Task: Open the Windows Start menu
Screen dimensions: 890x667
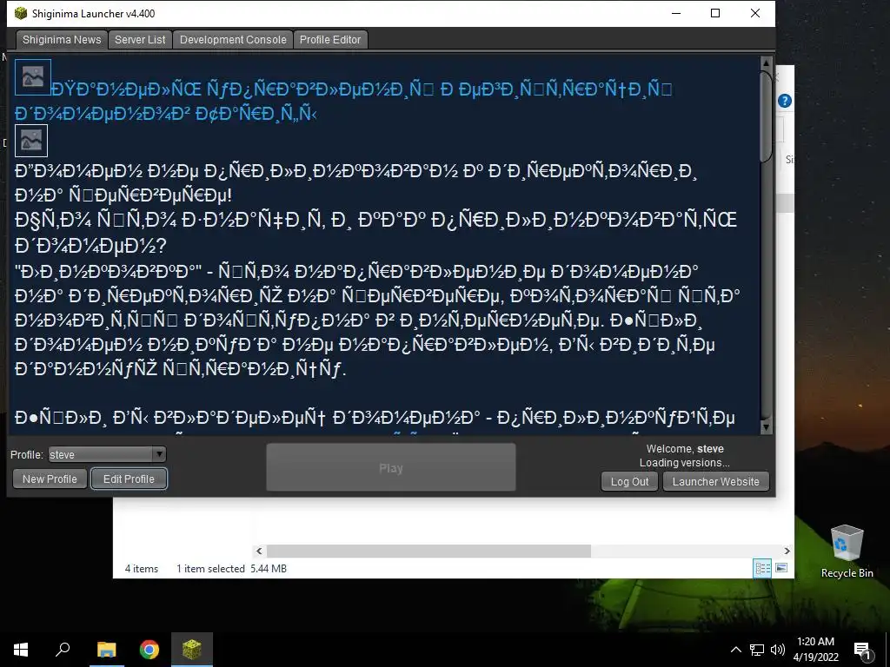Action: [21, 650]
